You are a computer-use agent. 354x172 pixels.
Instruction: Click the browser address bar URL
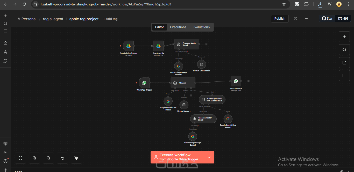click(106, 4)
